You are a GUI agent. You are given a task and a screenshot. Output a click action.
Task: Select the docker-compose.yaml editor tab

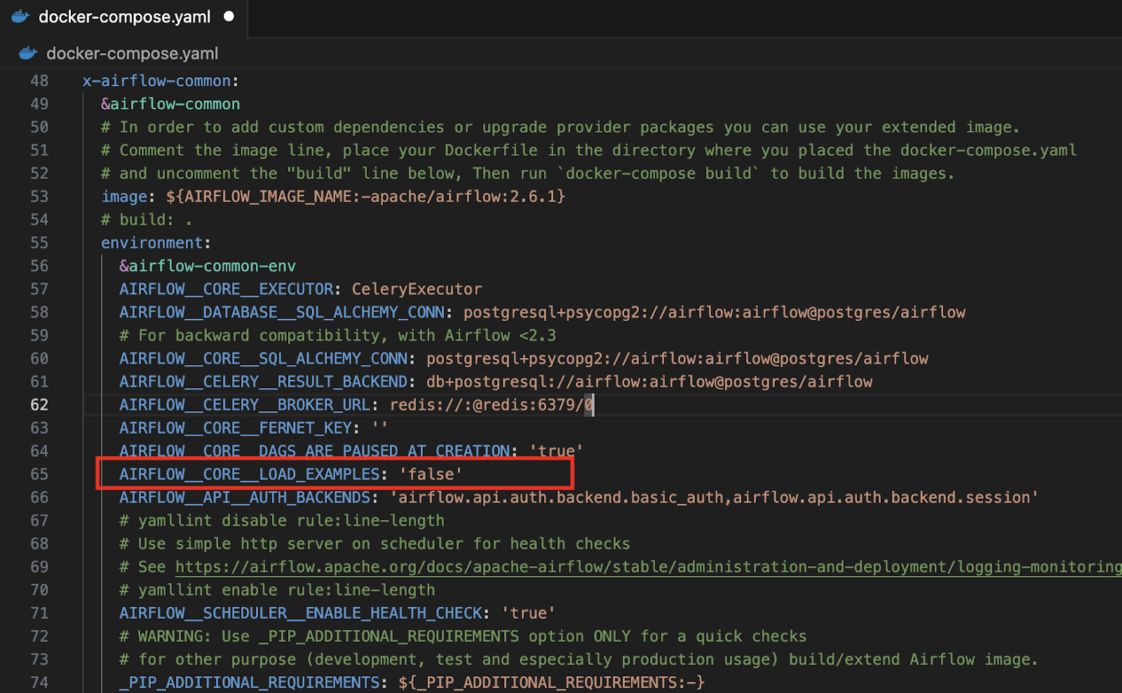125,16
